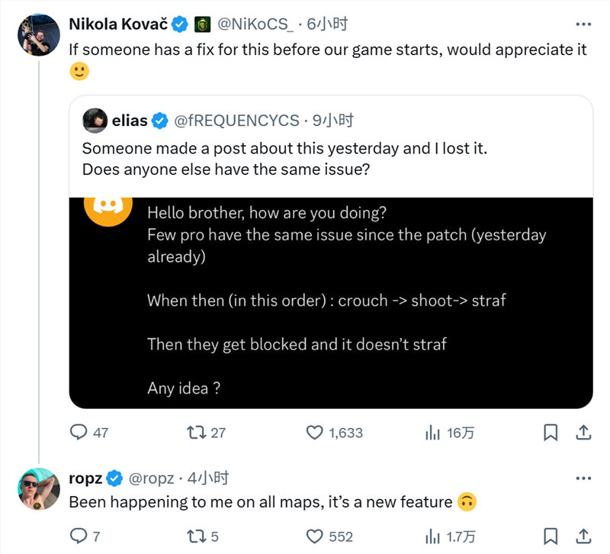Viewport: 610px width, 554px height.
Task: Share ropz's reply
Action: click(x=583, y=536)
